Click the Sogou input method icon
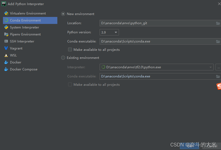The width and height of the screenshot is (221, 150). pyautogui.click(x=219, y=86)
